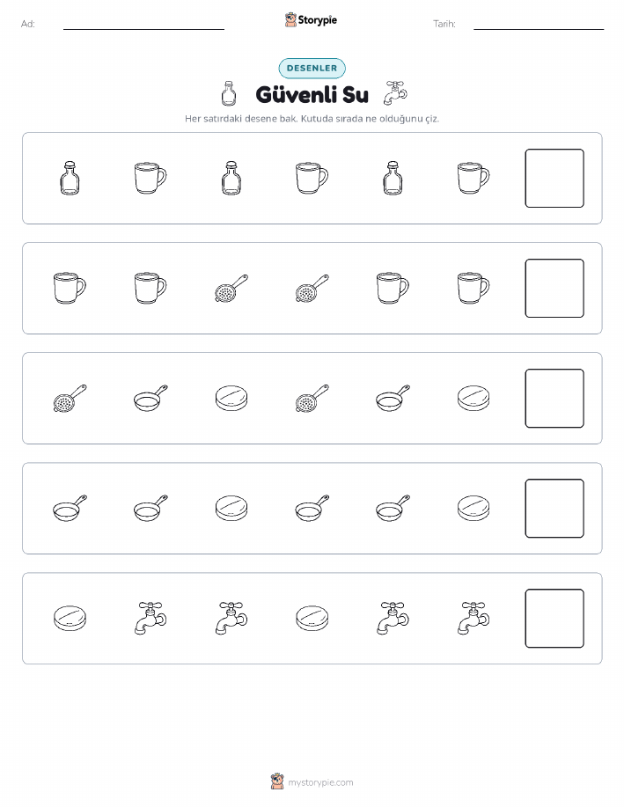
Task: Click the answer box in the bottom row
Action: (554, 618)
